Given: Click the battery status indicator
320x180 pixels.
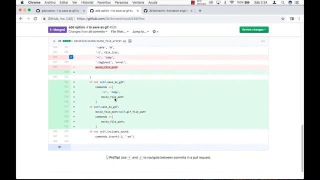Looking at the screenshot, I should pyautogui.click(x=243, y=2).
